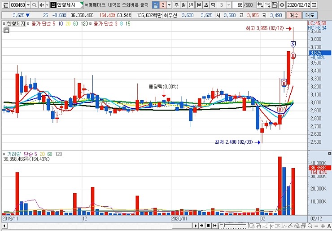
Task: Open the stock code 009460 history dropdown
Action: [28, 5]
